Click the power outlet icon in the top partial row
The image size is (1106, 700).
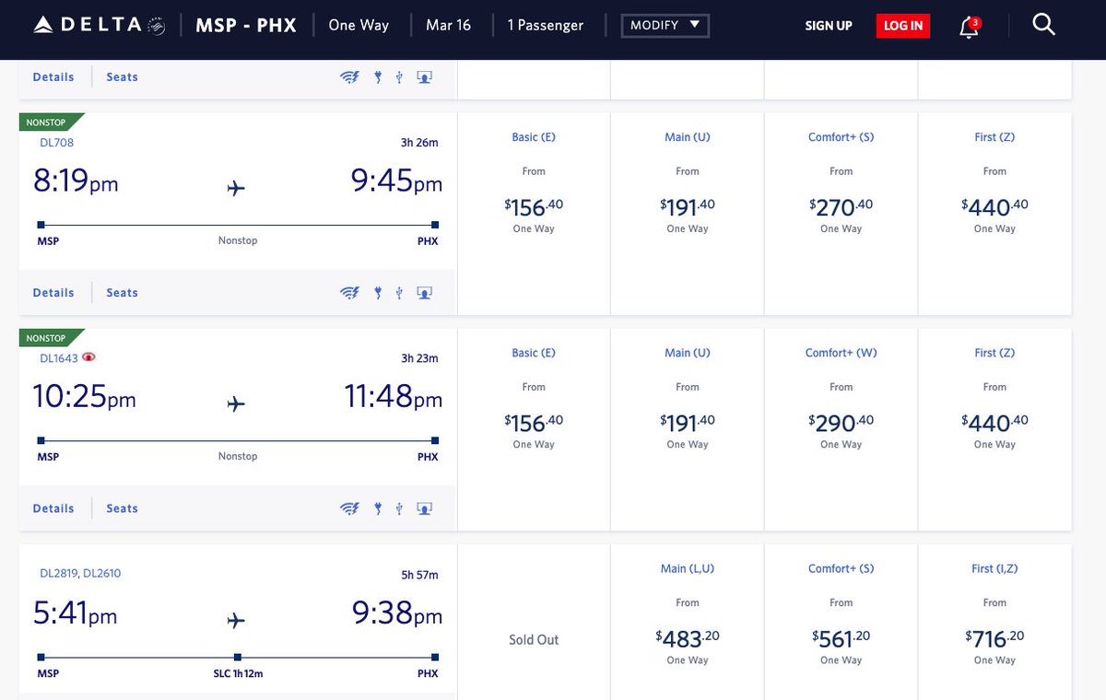coord(378,77)
